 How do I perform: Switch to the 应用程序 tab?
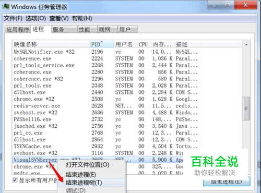18,29
